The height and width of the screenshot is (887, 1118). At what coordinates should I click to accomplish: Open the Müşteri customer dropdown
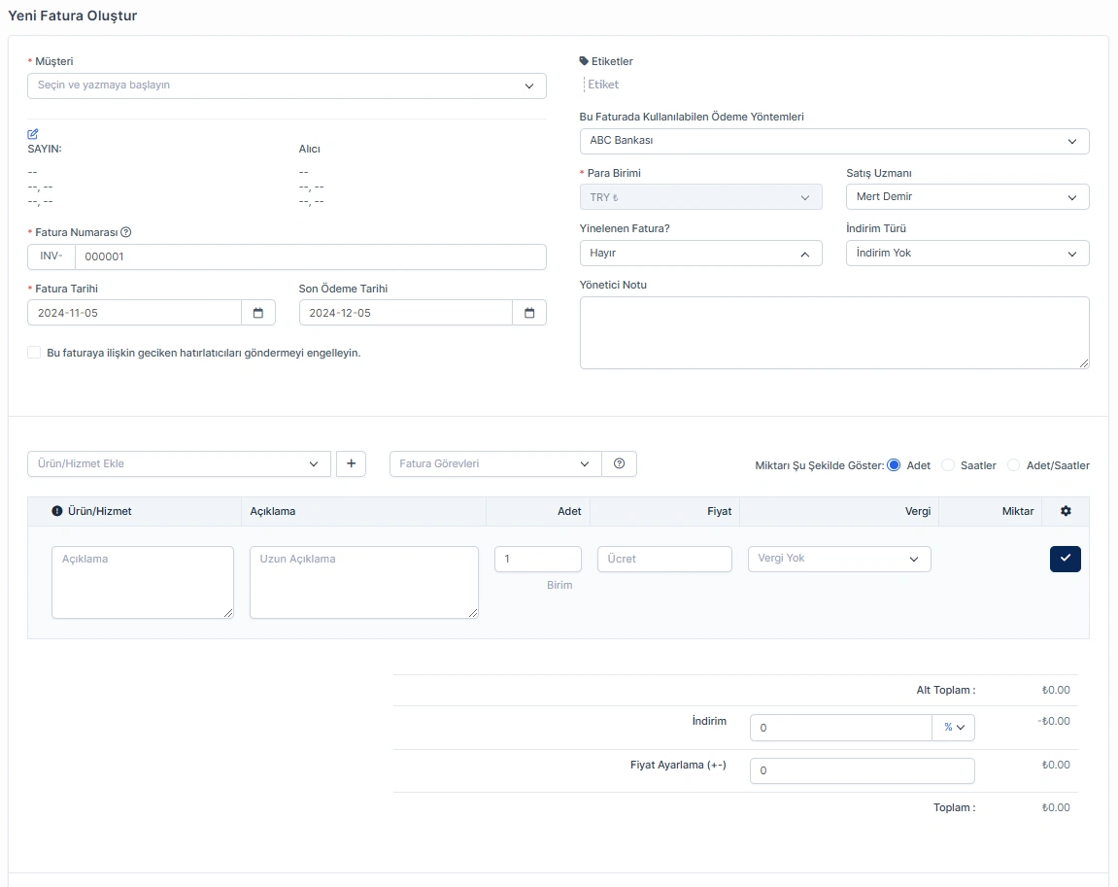[x=287, y=85]
